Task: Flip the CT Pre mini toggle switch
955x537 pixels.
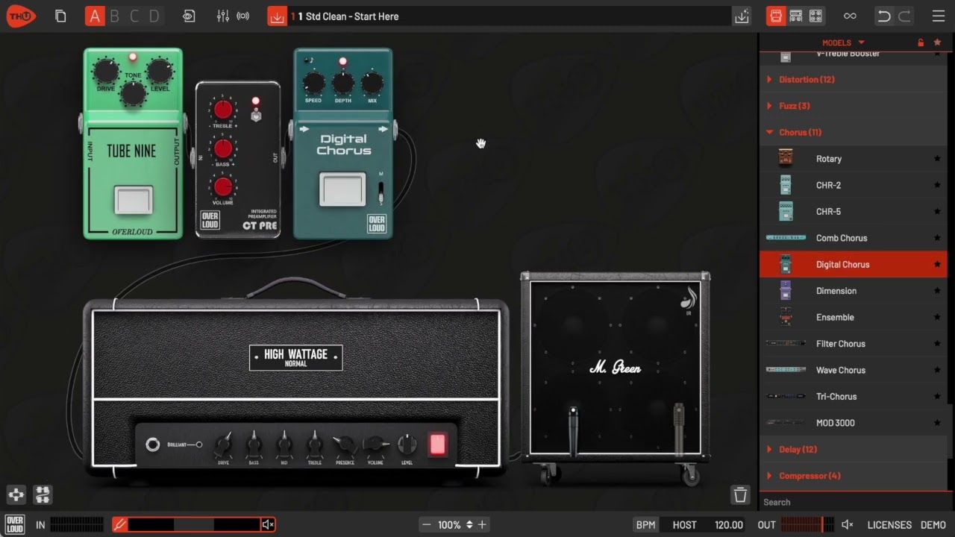Action: tap(256, 116)
